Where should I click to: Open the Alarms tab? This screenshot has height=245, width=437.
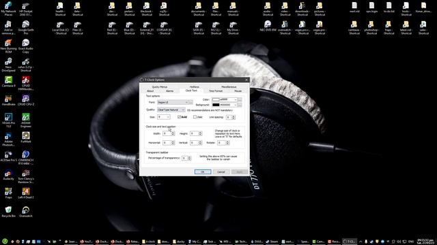[169, 91]
